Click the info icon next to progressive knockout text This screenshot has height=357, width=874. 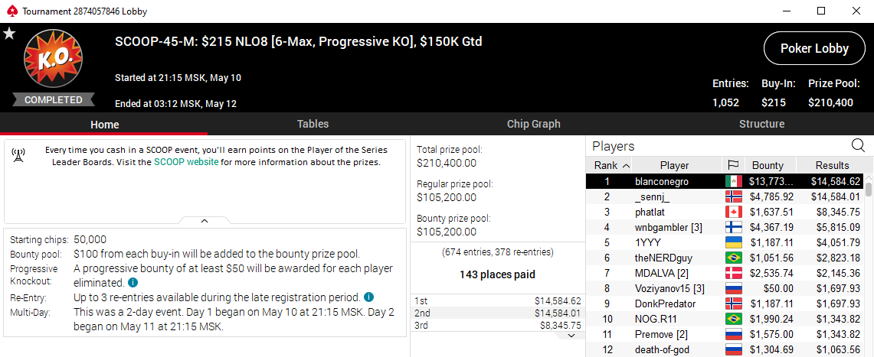(x=133, y=283)
